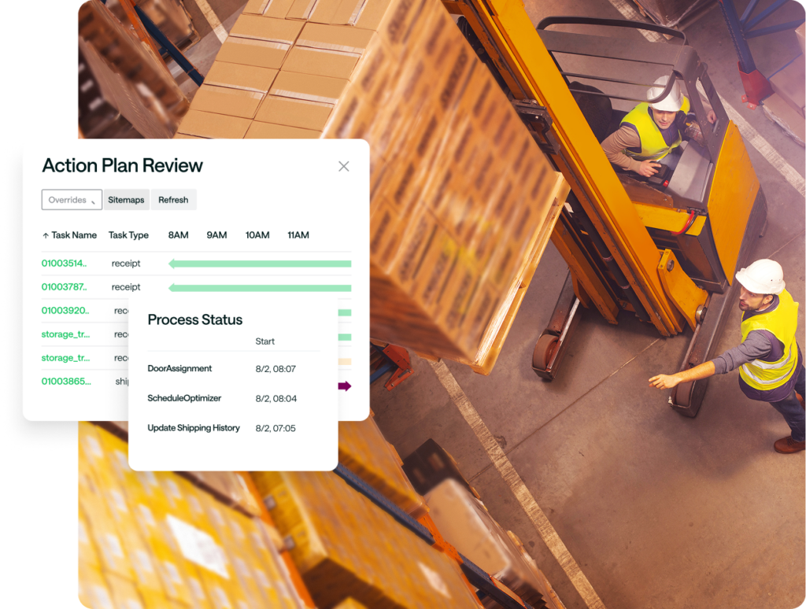The width and height of the screenshot is (806, 609).
Task: Select the DoorAssignment process row
Action: coord(179,368)
